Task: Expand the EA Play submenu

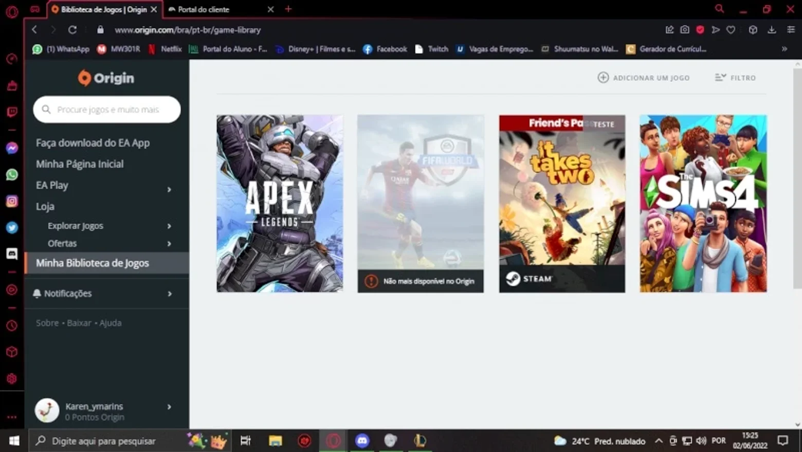Action: point(169,189)
